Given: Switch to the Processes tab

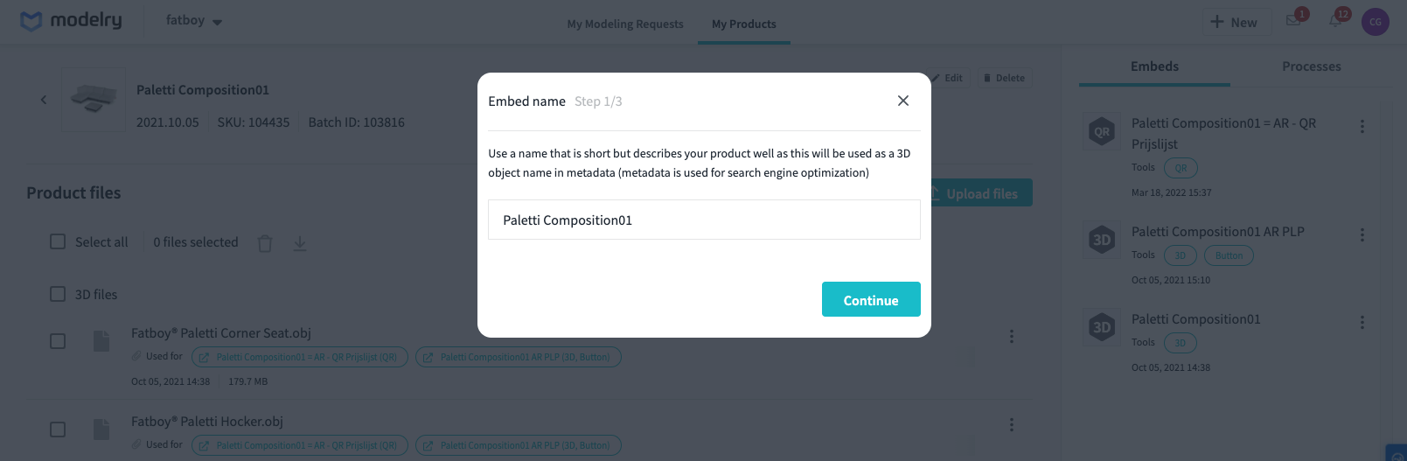Looking at the screenshot, I should coord(1311,66).
